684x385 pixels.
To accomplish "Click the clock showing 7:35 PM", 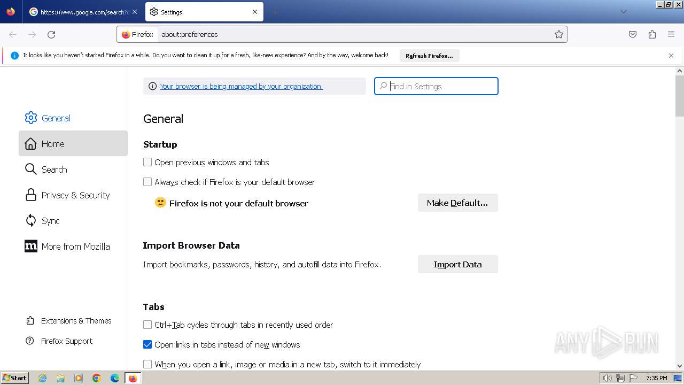I will point(656,378).
